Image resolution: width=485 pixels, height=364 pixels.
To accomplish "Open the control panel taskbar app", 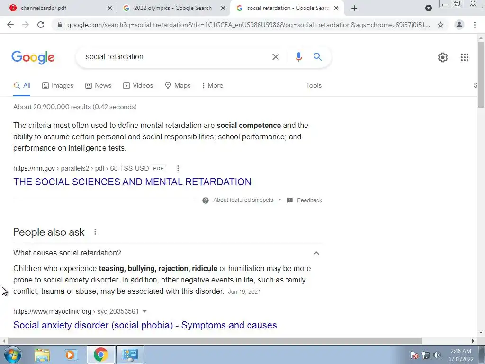I will tap(130, 355).
